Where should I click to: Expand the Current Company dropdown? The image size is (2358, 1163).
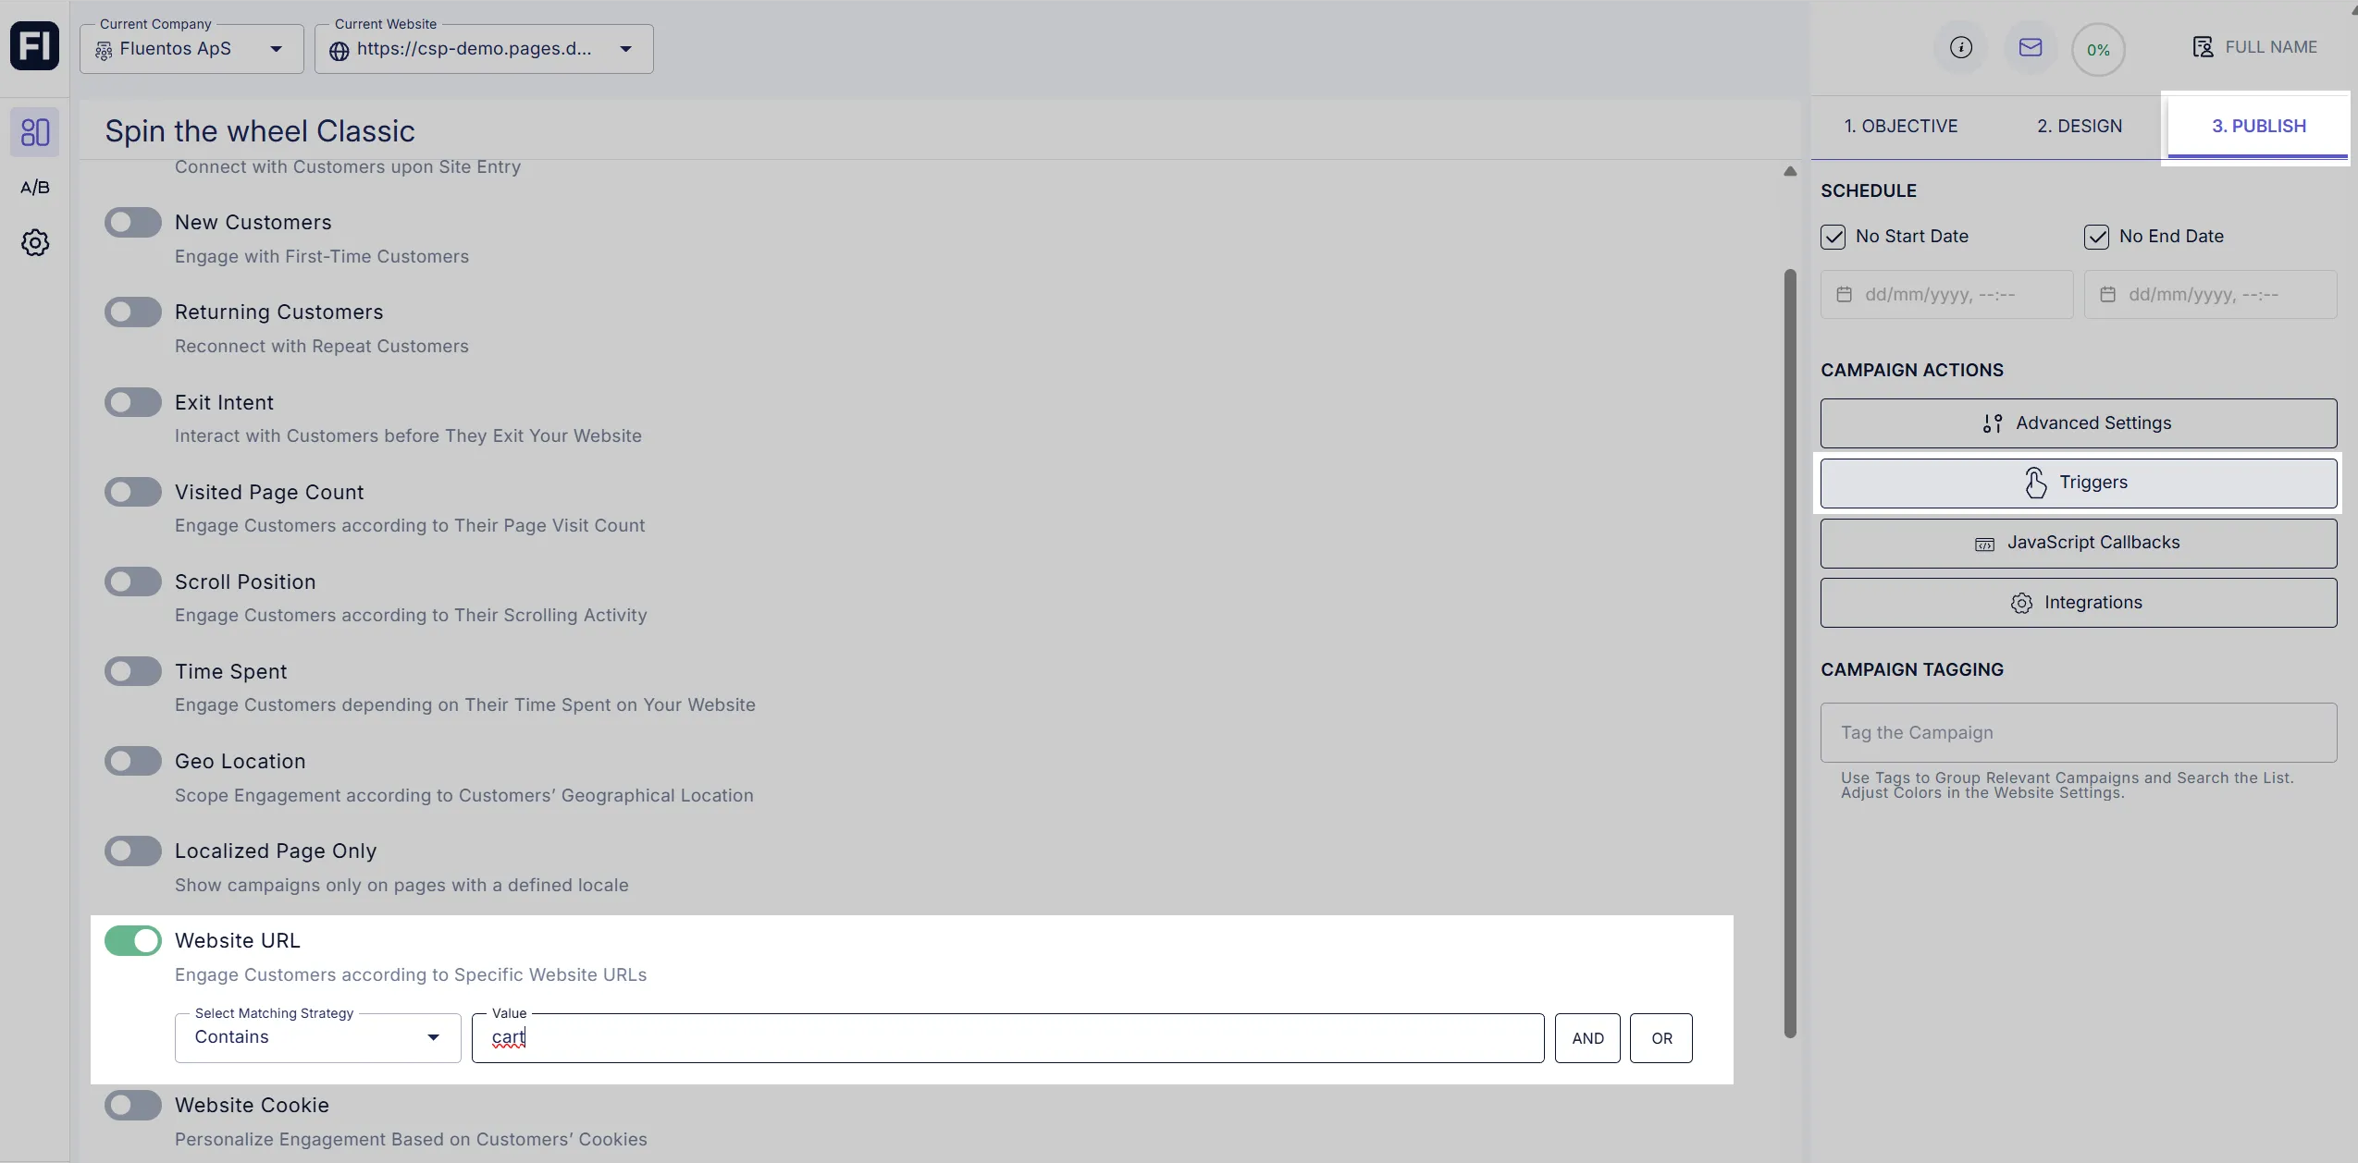[275, 48]
